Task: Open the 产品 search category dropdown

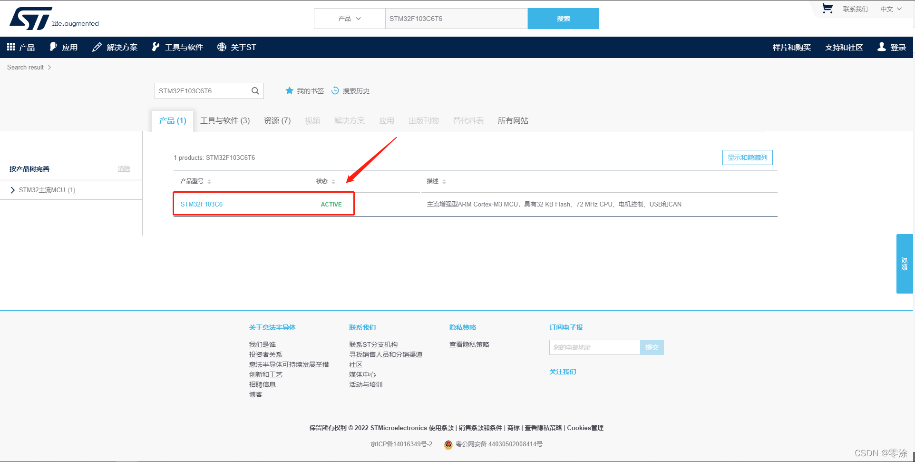Action: [350, 19]
